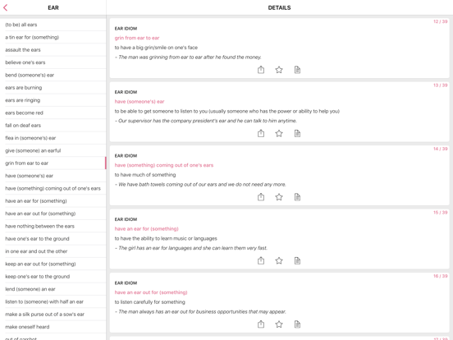Click pink title 'have an ear out for (something)'
This screenshot has height=340, width=453.
pos(151,292)
